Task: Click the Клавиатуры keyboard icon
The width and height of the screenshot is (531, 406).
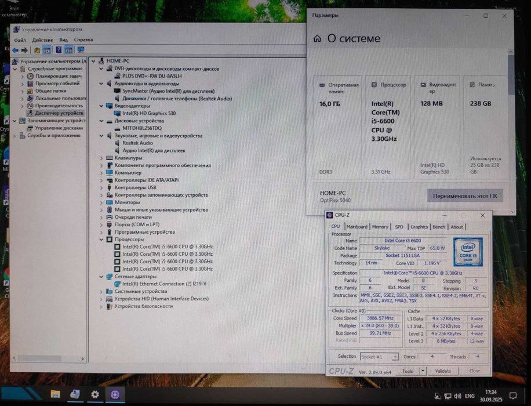Action: point(110,158)
